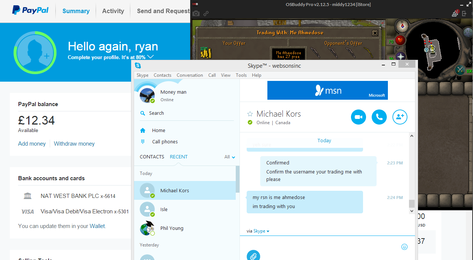Click the 'my rsn is me ahmedose' message

pos(279,197)
